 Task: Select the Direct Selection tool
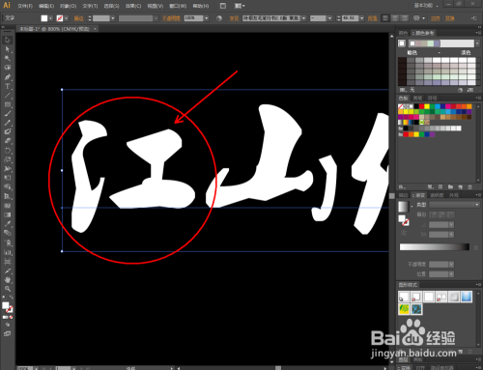(x=8, y=49)
